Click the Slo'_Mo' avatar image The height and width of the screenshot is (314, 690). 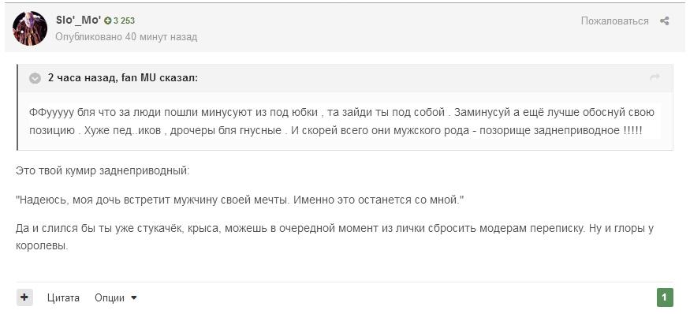point(29,28)
